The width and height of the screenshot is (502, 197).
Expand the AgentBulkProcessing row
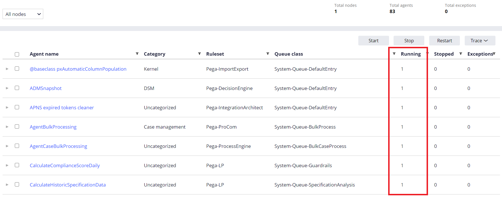(x=7, y=127)
